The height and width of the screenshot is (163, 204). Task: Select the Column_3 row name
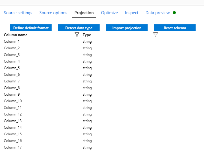[12, 55]
